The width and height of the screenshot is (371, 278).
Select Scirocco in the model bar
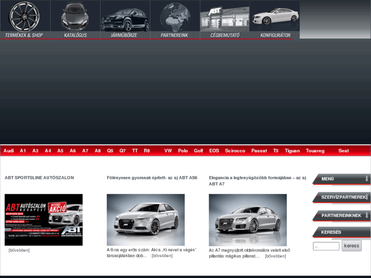(x=235, y=151)
